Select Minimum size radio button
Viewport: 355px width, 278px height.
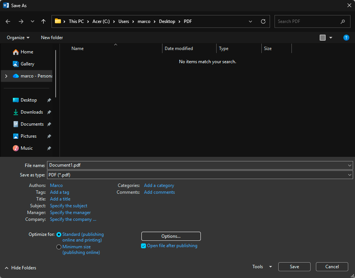(x=59, y=247)
